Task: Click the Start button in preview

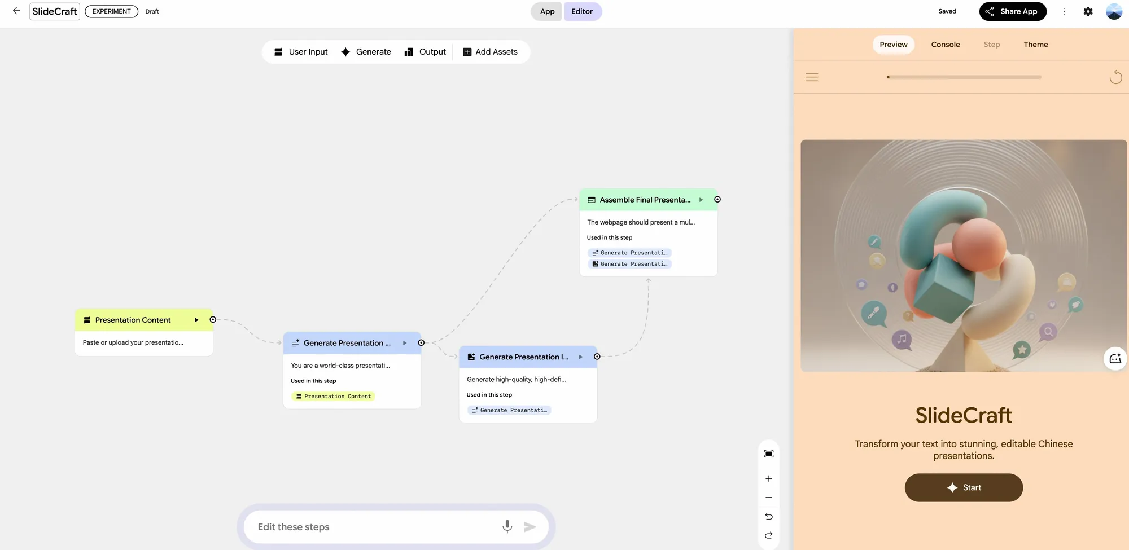Action: (964, 487)
